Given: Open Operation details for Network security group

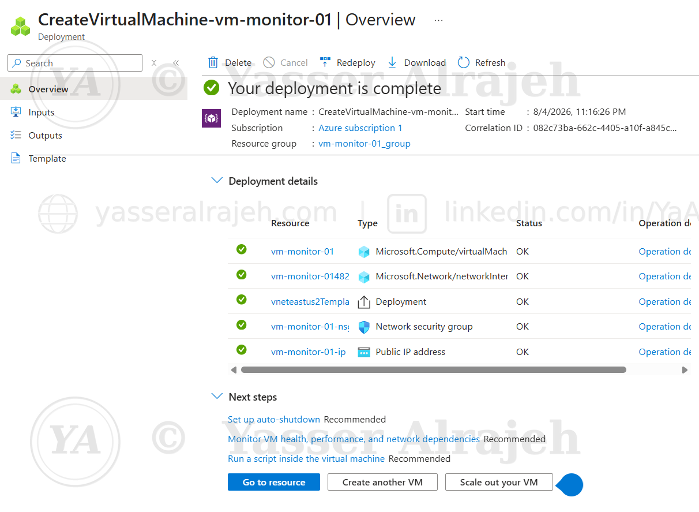Looking at the screenshot, I should tap(665, 327).
